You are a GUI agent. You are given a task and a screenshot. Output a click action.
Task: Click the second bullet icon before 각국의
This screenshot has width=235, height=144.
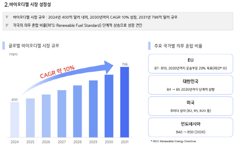tap(7, 25)
